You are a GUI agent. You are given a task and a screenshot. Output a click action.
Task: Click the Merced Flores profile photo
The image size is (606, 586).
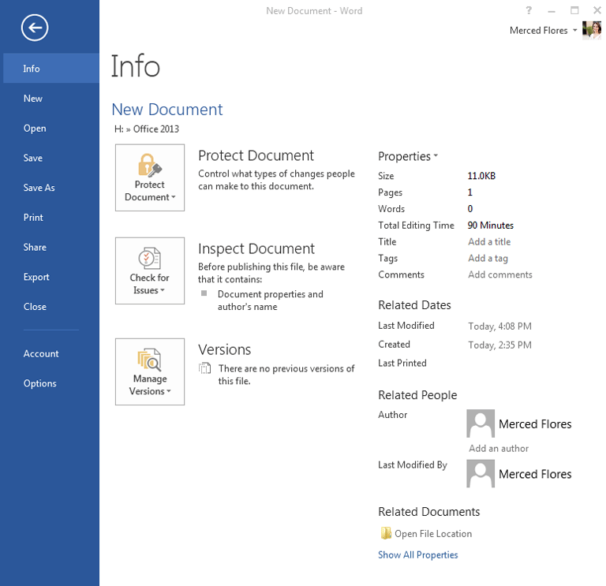592,30
